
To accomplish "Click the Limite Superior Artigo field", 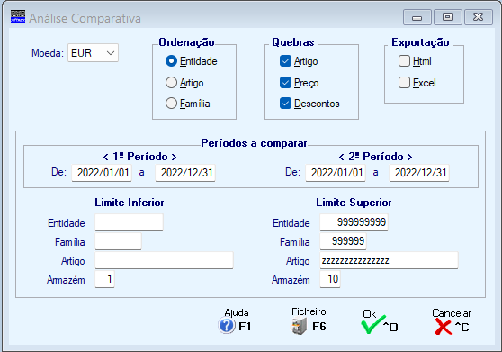I will 389,260.
